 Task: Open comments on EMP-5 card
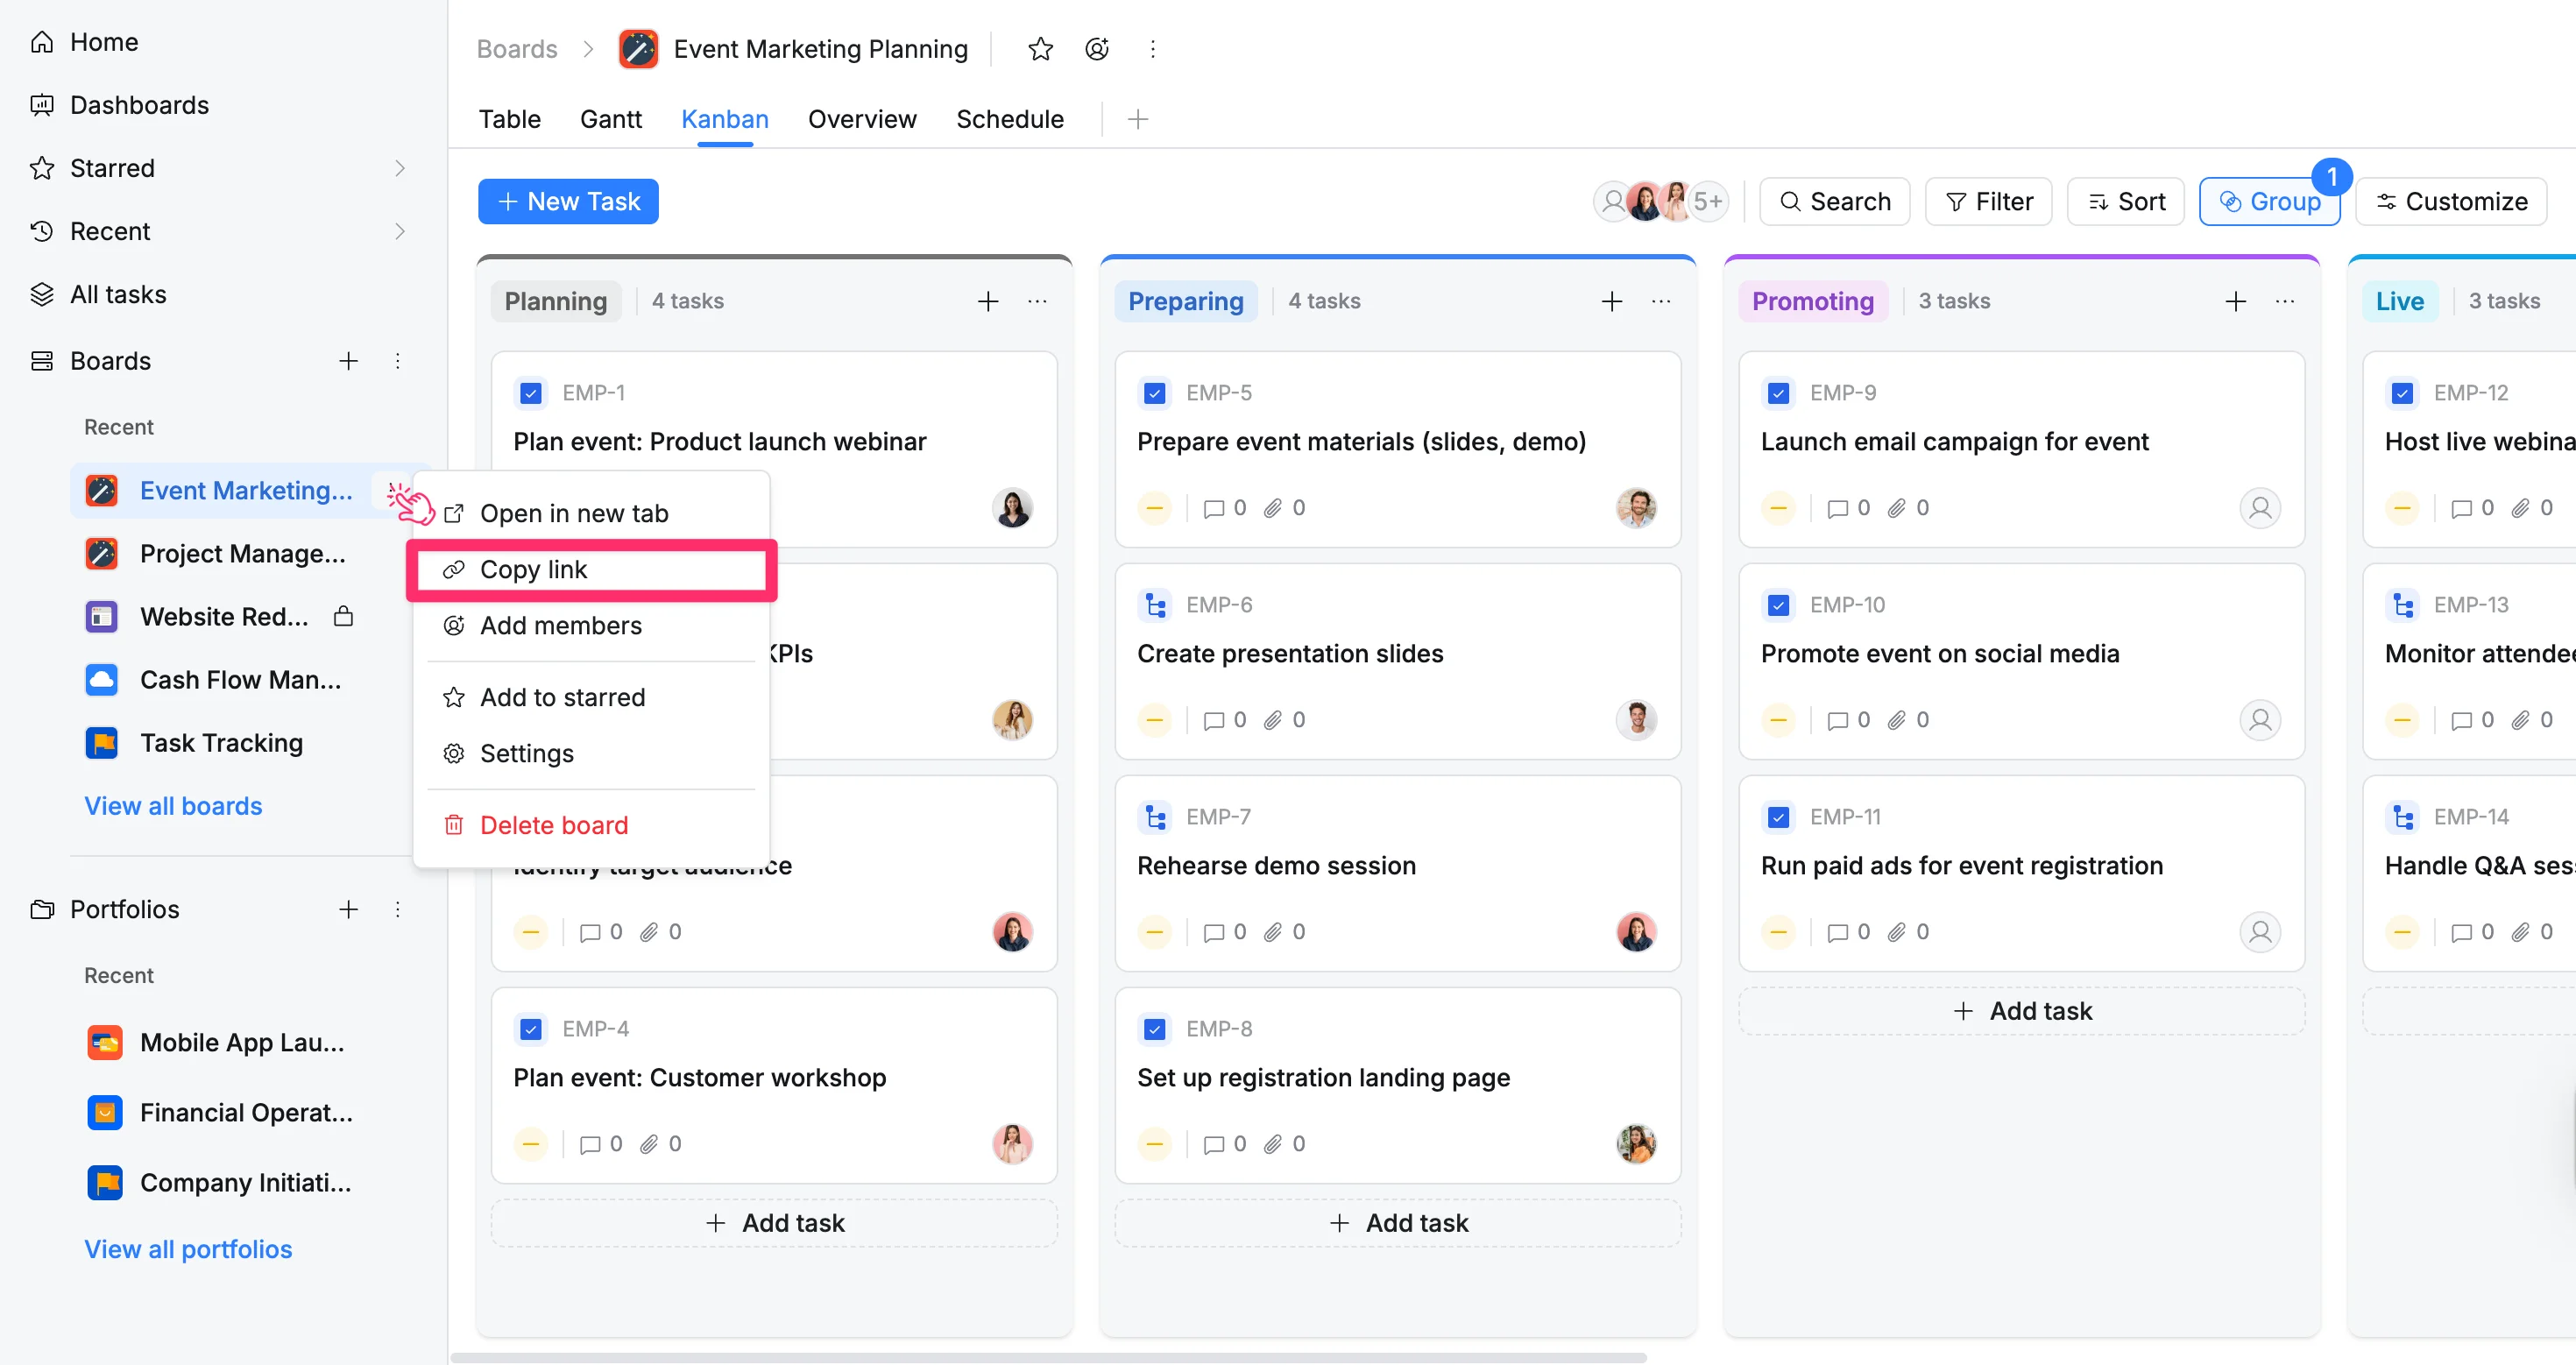pos(1225,508)
